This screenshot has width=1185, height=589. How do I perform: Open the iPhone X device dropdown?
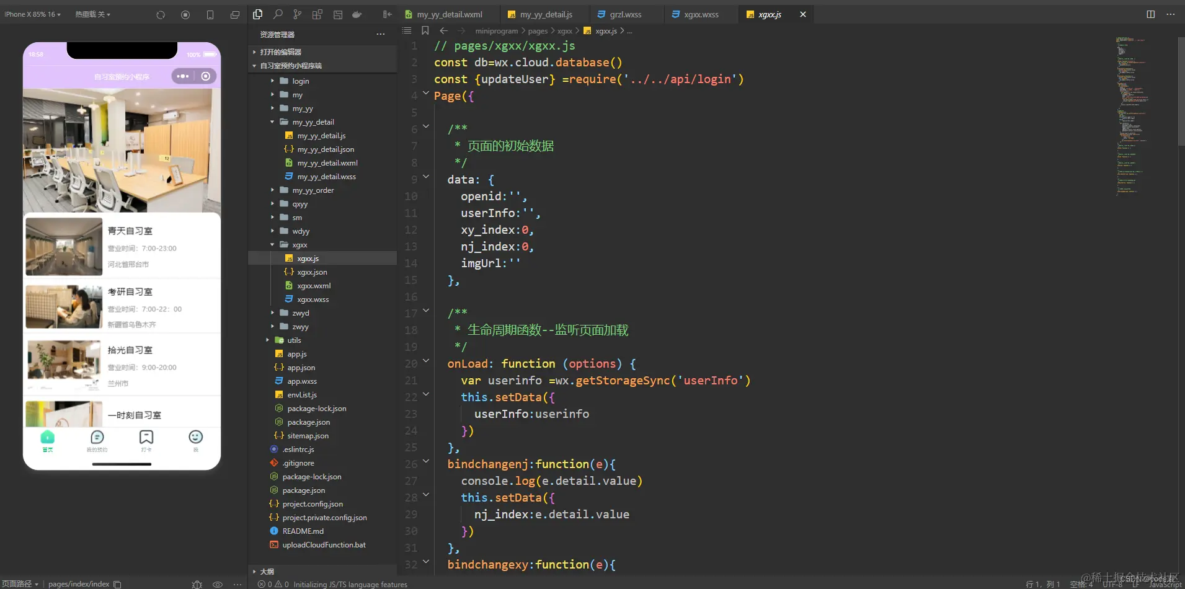[x=32, y=14]
